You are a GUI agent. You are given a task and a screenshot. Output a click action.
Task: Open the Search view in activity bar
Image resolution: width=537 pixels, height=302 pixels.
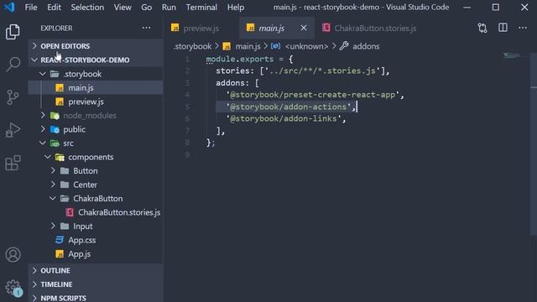click(13, 64)
